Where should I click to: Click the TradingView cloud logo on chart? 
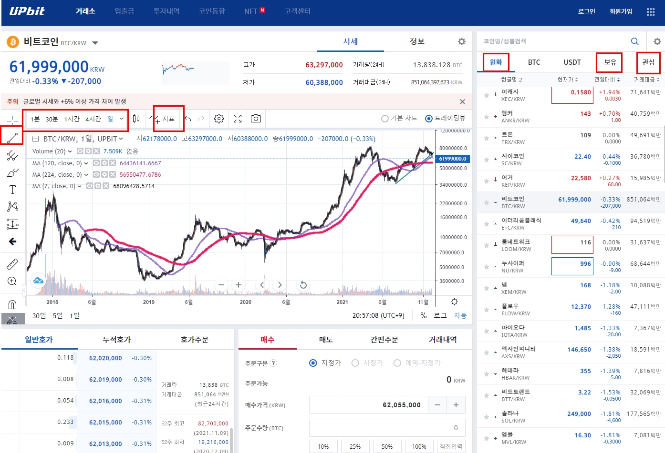point(39,281)
